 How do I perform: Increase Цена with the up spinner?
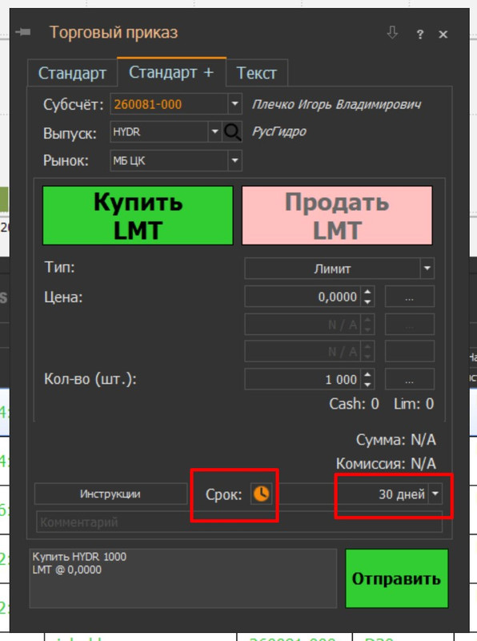coord(367,292)
